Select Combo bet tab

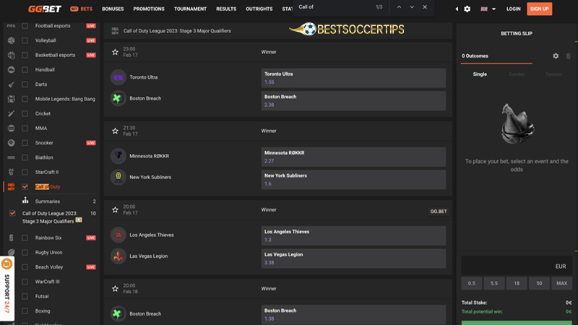coord(517,74)
